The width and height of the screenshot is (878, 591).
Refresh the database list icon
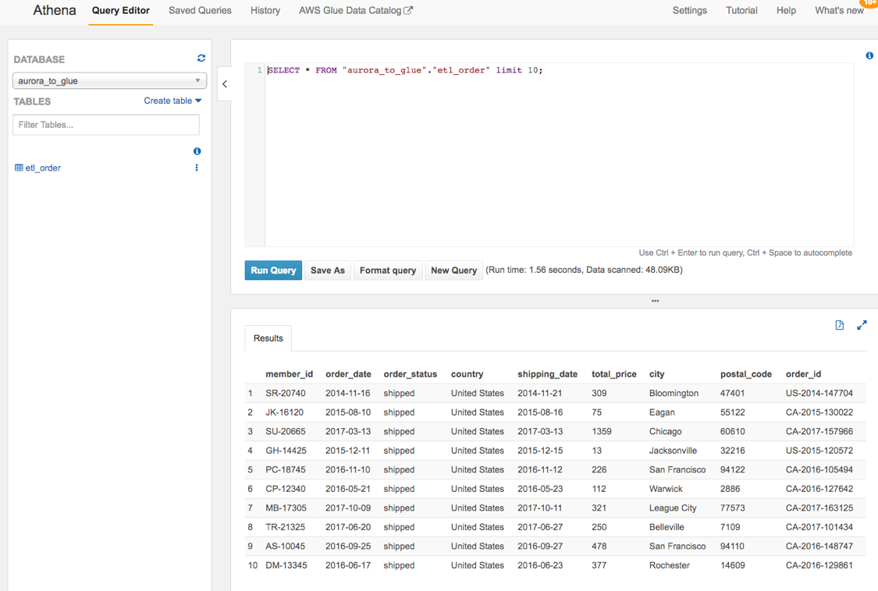point(201,58)
